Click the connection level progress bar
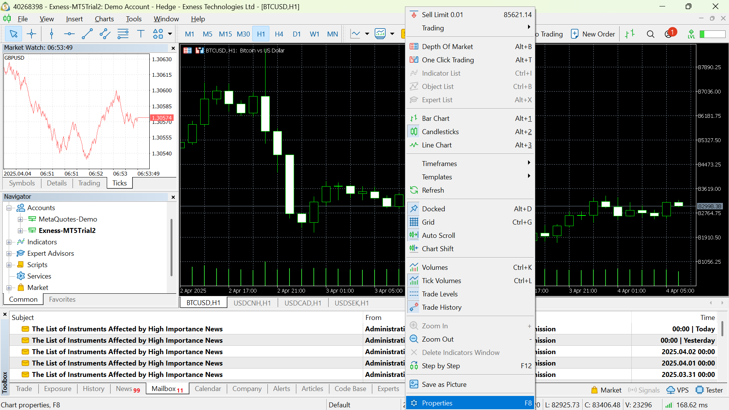This screenshot has height=410, width=729. click(x=713, y=34)
